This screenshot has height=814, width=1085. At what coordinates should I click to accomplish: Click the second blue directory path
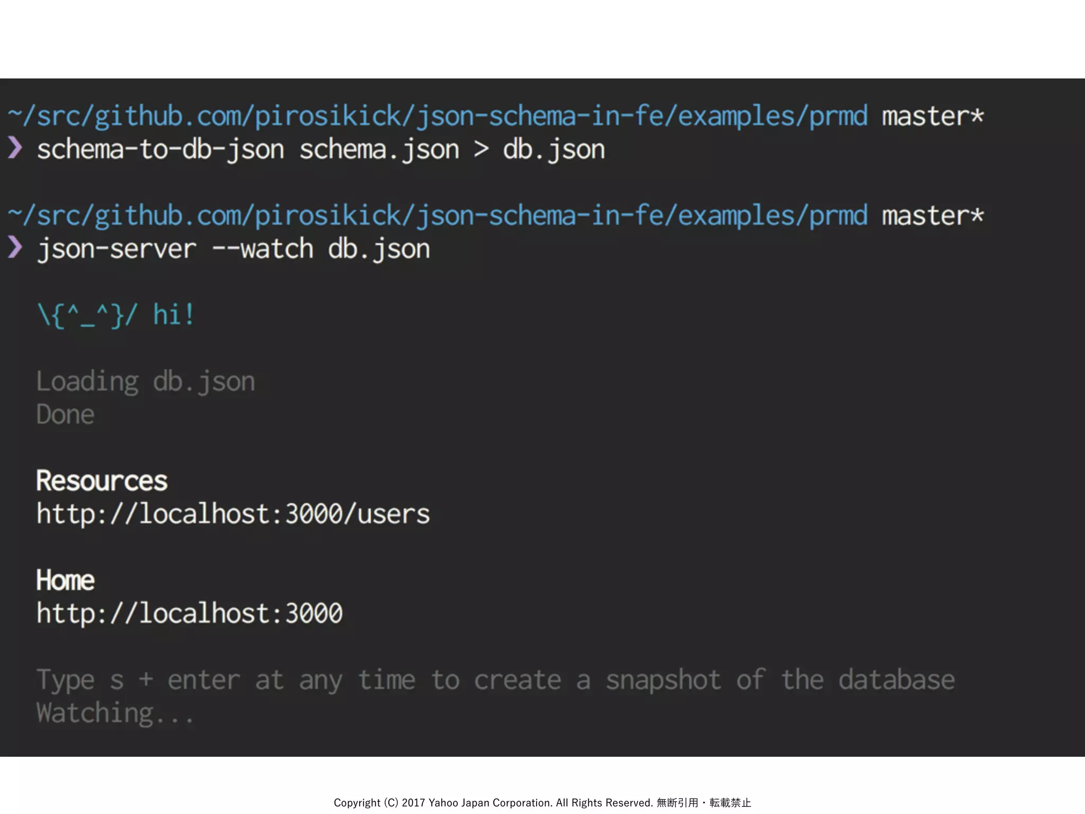438,216
